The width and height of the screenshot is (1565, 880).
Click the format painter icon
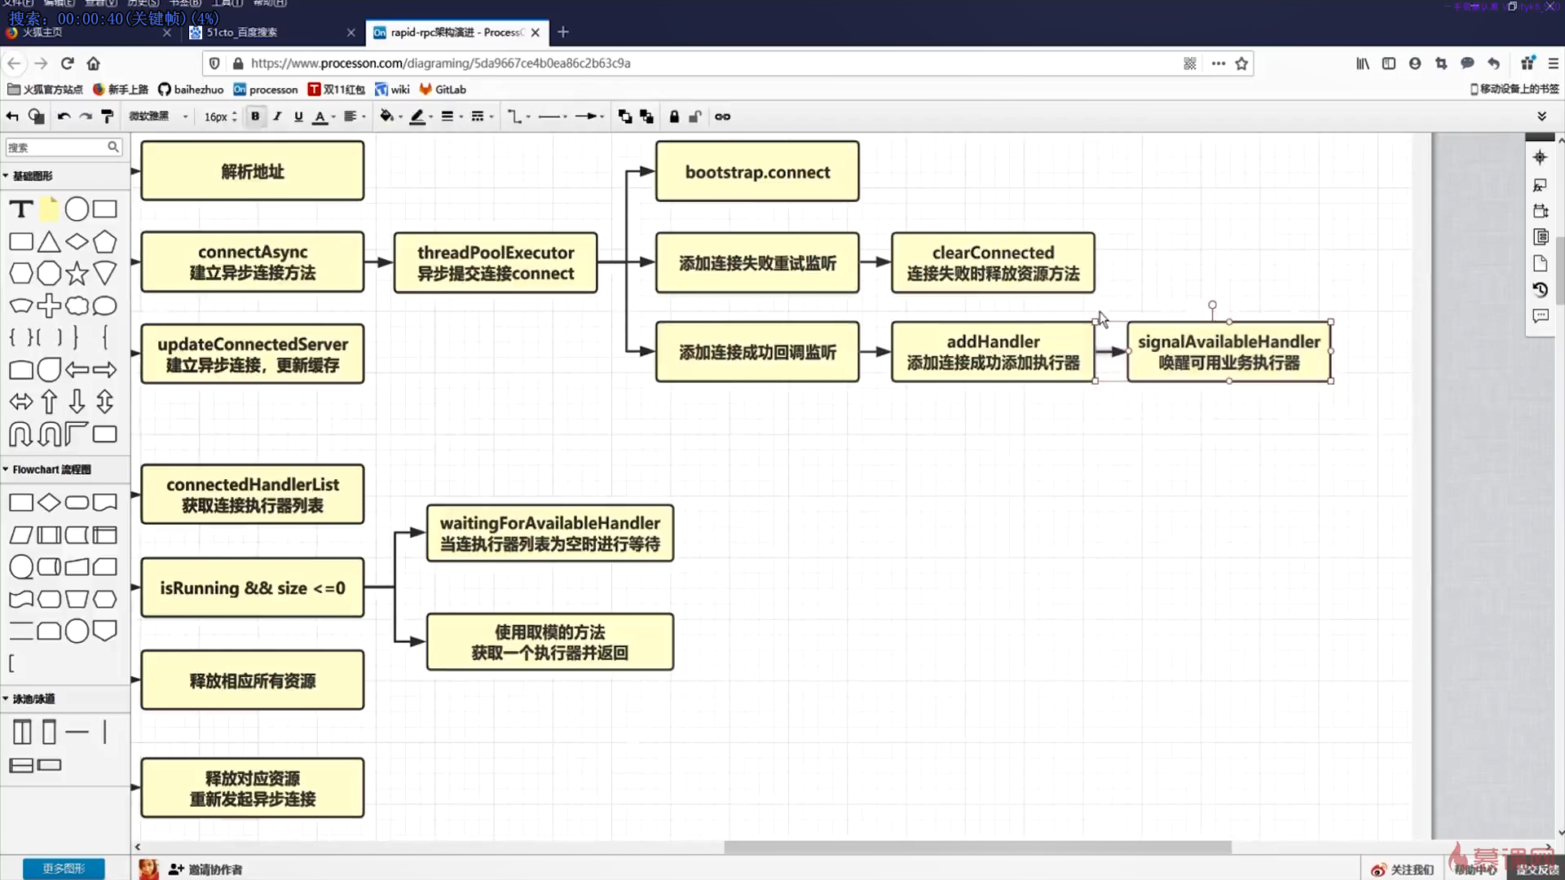(107, 117)
